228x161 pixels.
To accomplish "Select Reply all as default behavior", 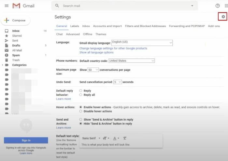I will click(x=81, y=95).
